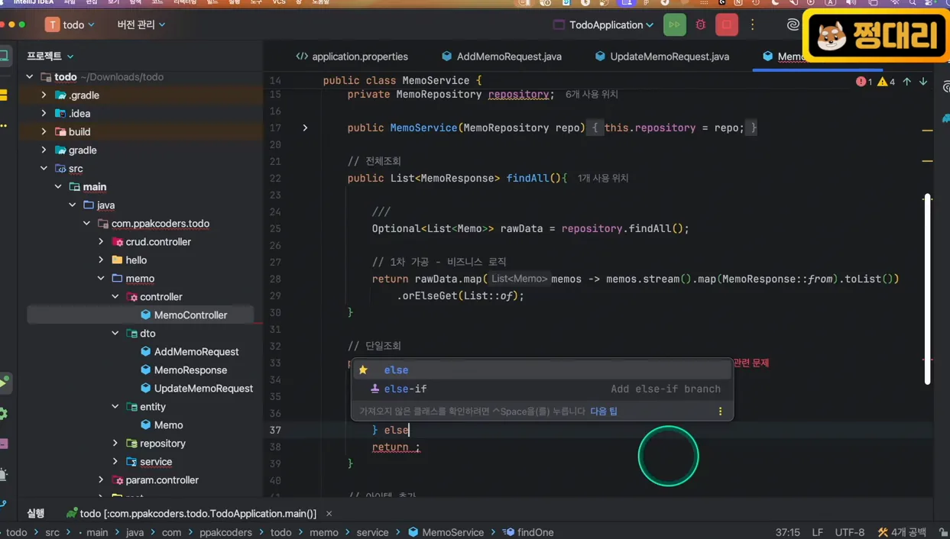Image resolution: width=950 pixels, height=539 pixels.
Task: Start debugging with the bug icon
Action: coord(700,25)
